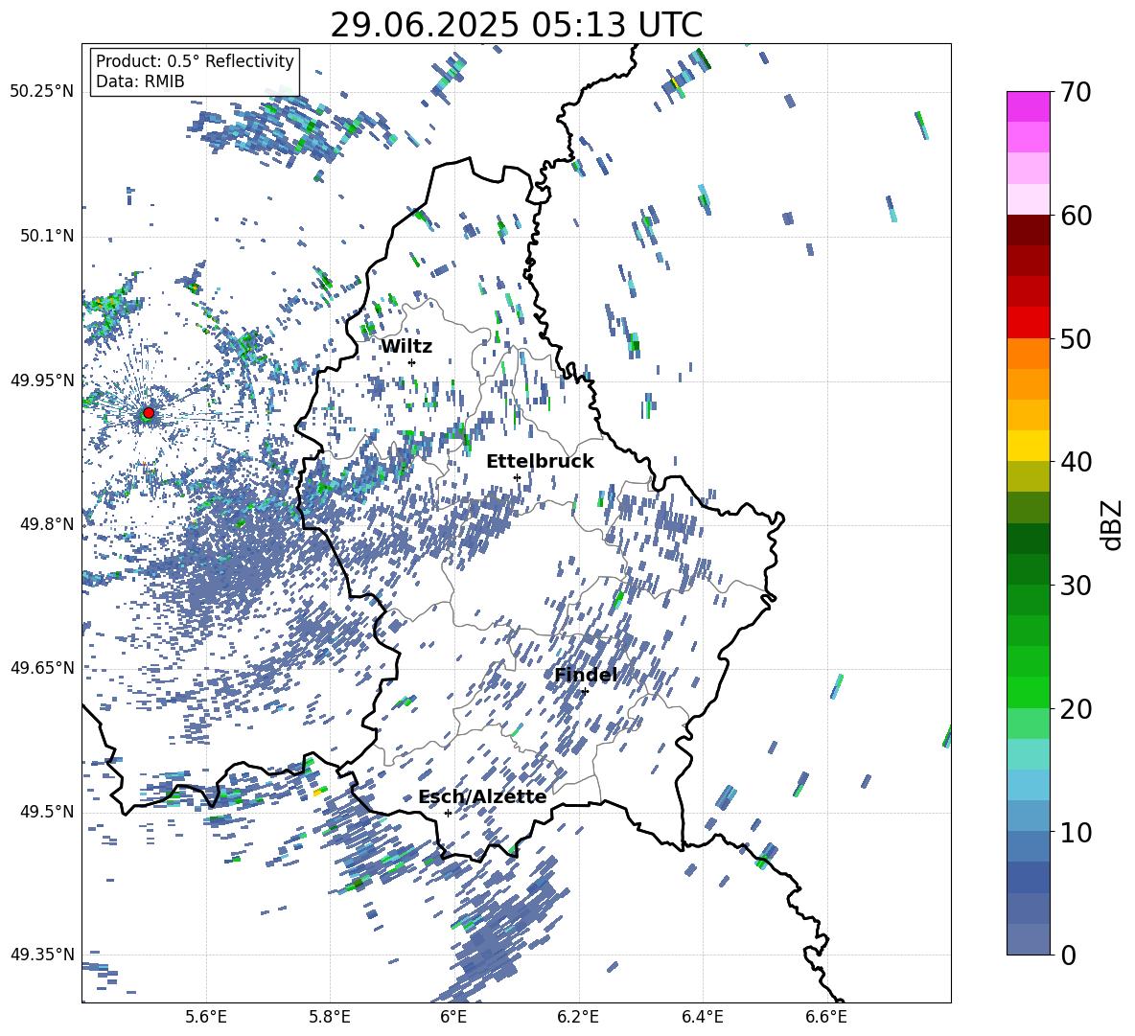Image resolution: width=1135 pixels, height=1036 pixels.
Task: Click the Ettelbruck location cross marker
Action: click(x=517, y=477)
